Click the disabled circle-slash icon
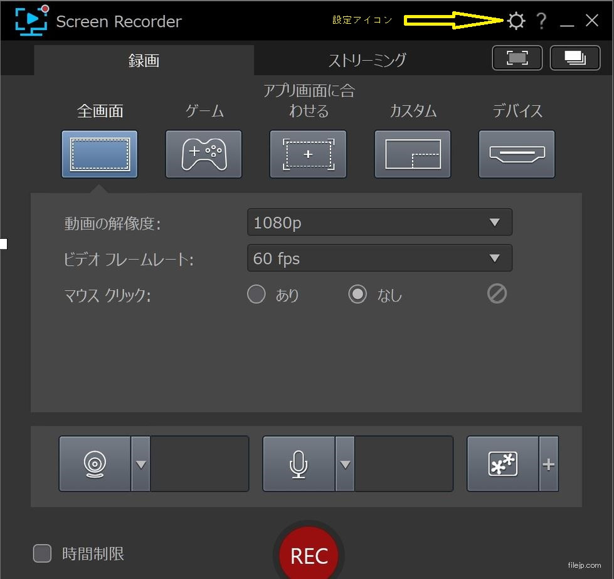 (x=497, y=294)
